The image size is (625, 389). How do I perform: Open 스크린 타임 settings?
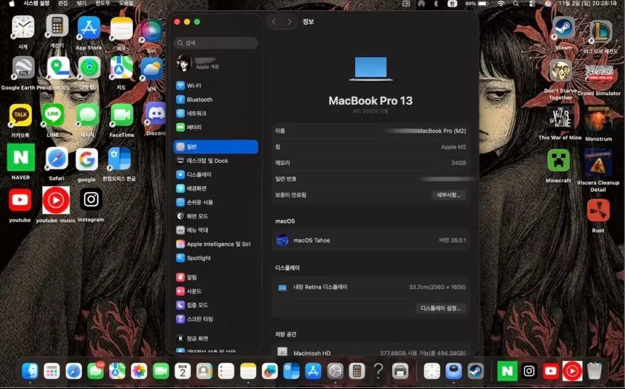(216, 319)
